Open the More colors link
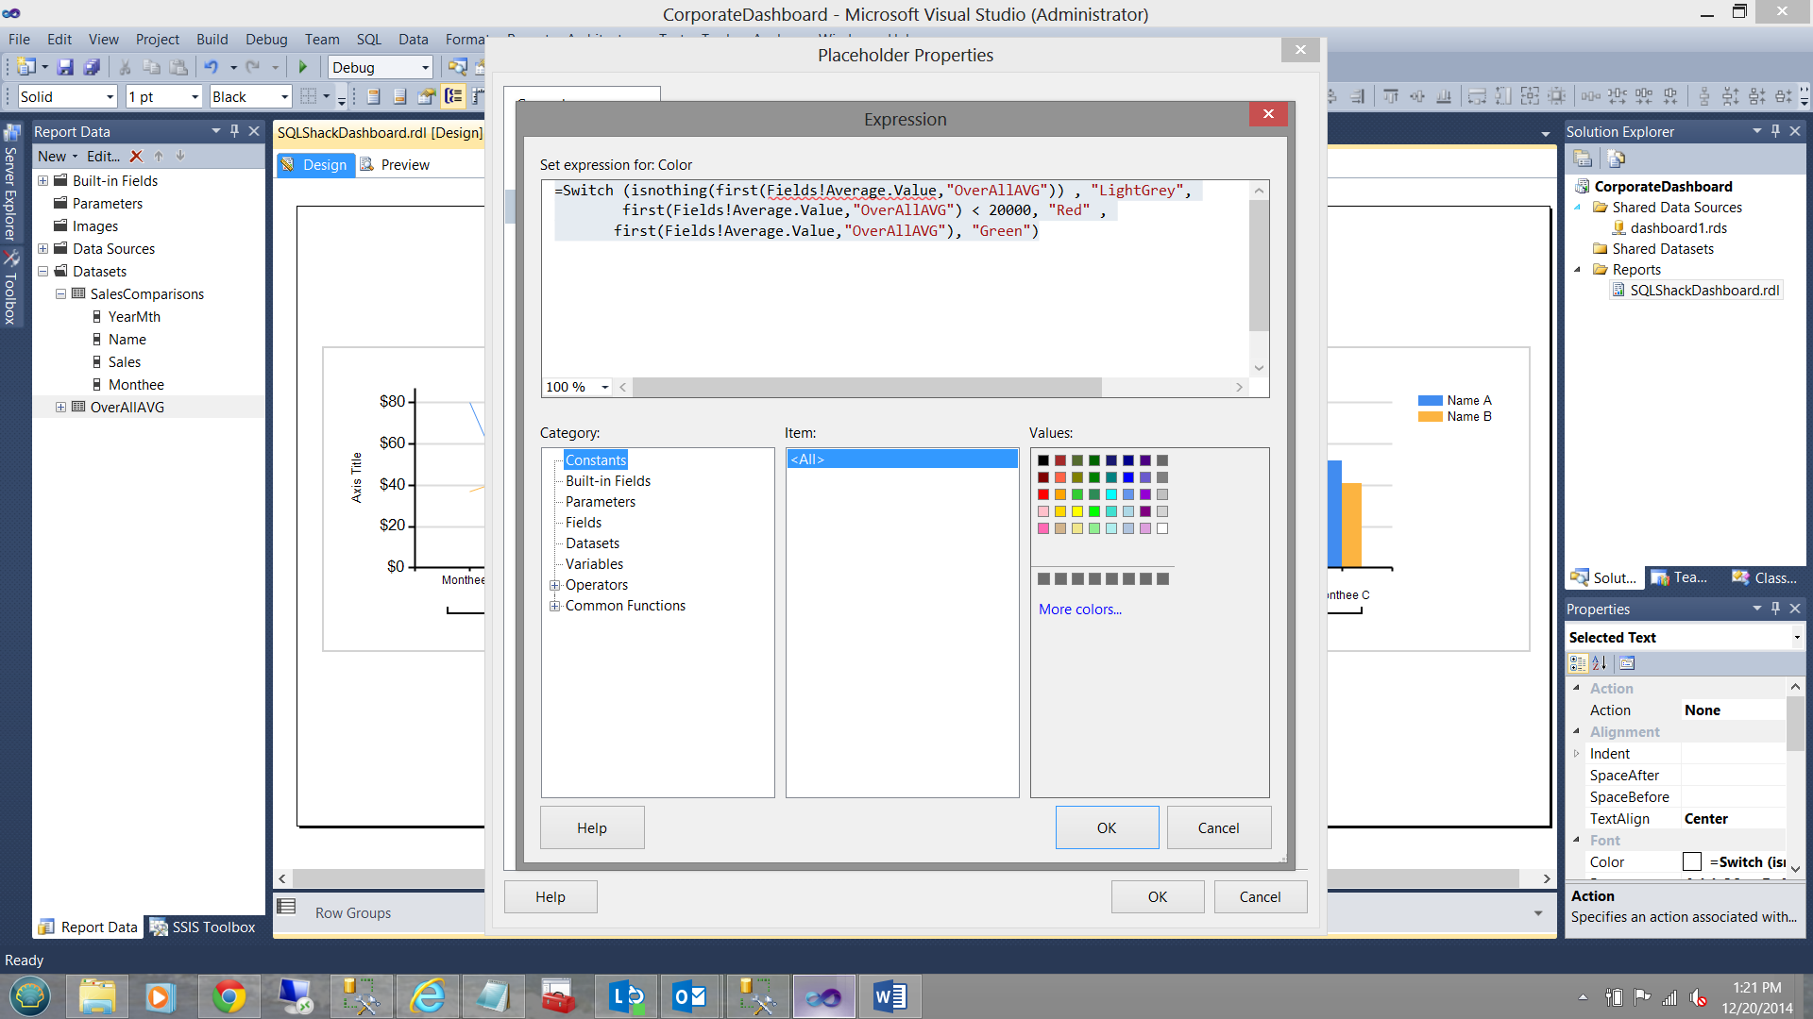This screenshot has width=1813, height=1019. click(1080, 610)
